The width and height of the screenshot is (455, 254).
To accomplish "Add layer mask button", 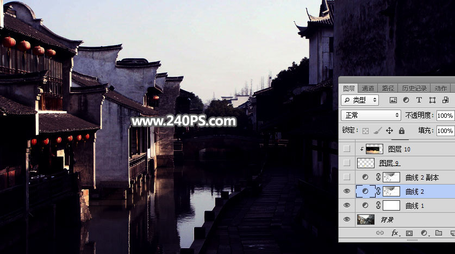I will [409, 233].
